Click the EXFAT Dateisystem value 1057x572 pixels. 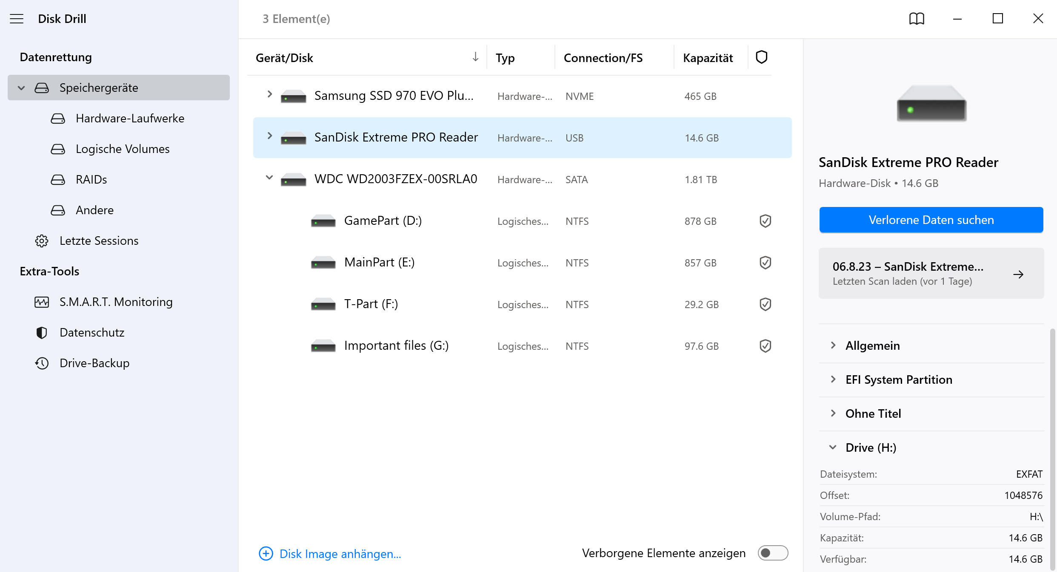1029,474
